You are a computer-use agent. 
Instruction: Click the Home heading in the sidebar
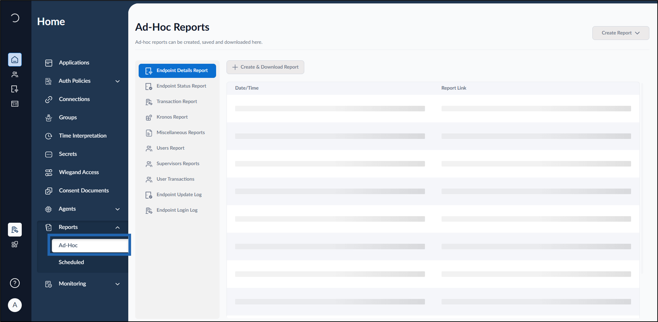51,22
